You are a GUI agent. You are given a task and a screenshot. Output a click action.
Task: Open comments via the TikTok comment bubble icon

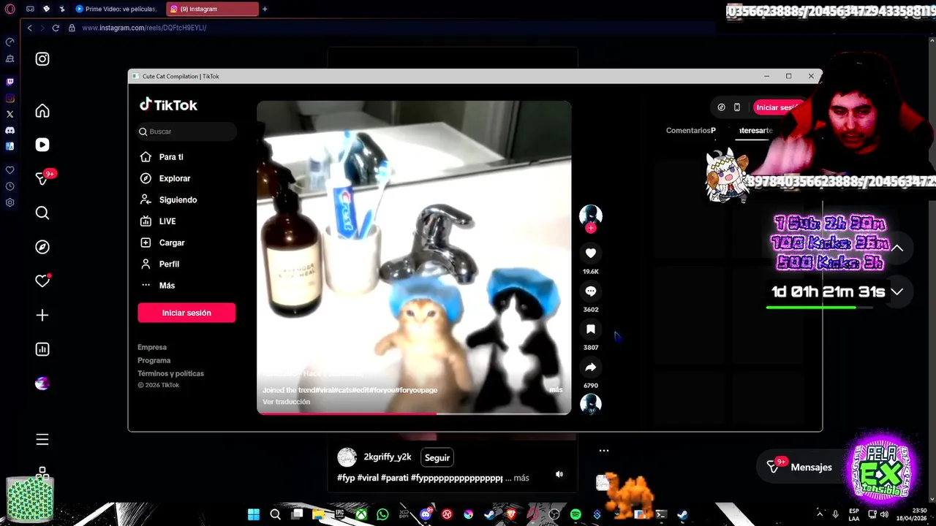(591, 291)
